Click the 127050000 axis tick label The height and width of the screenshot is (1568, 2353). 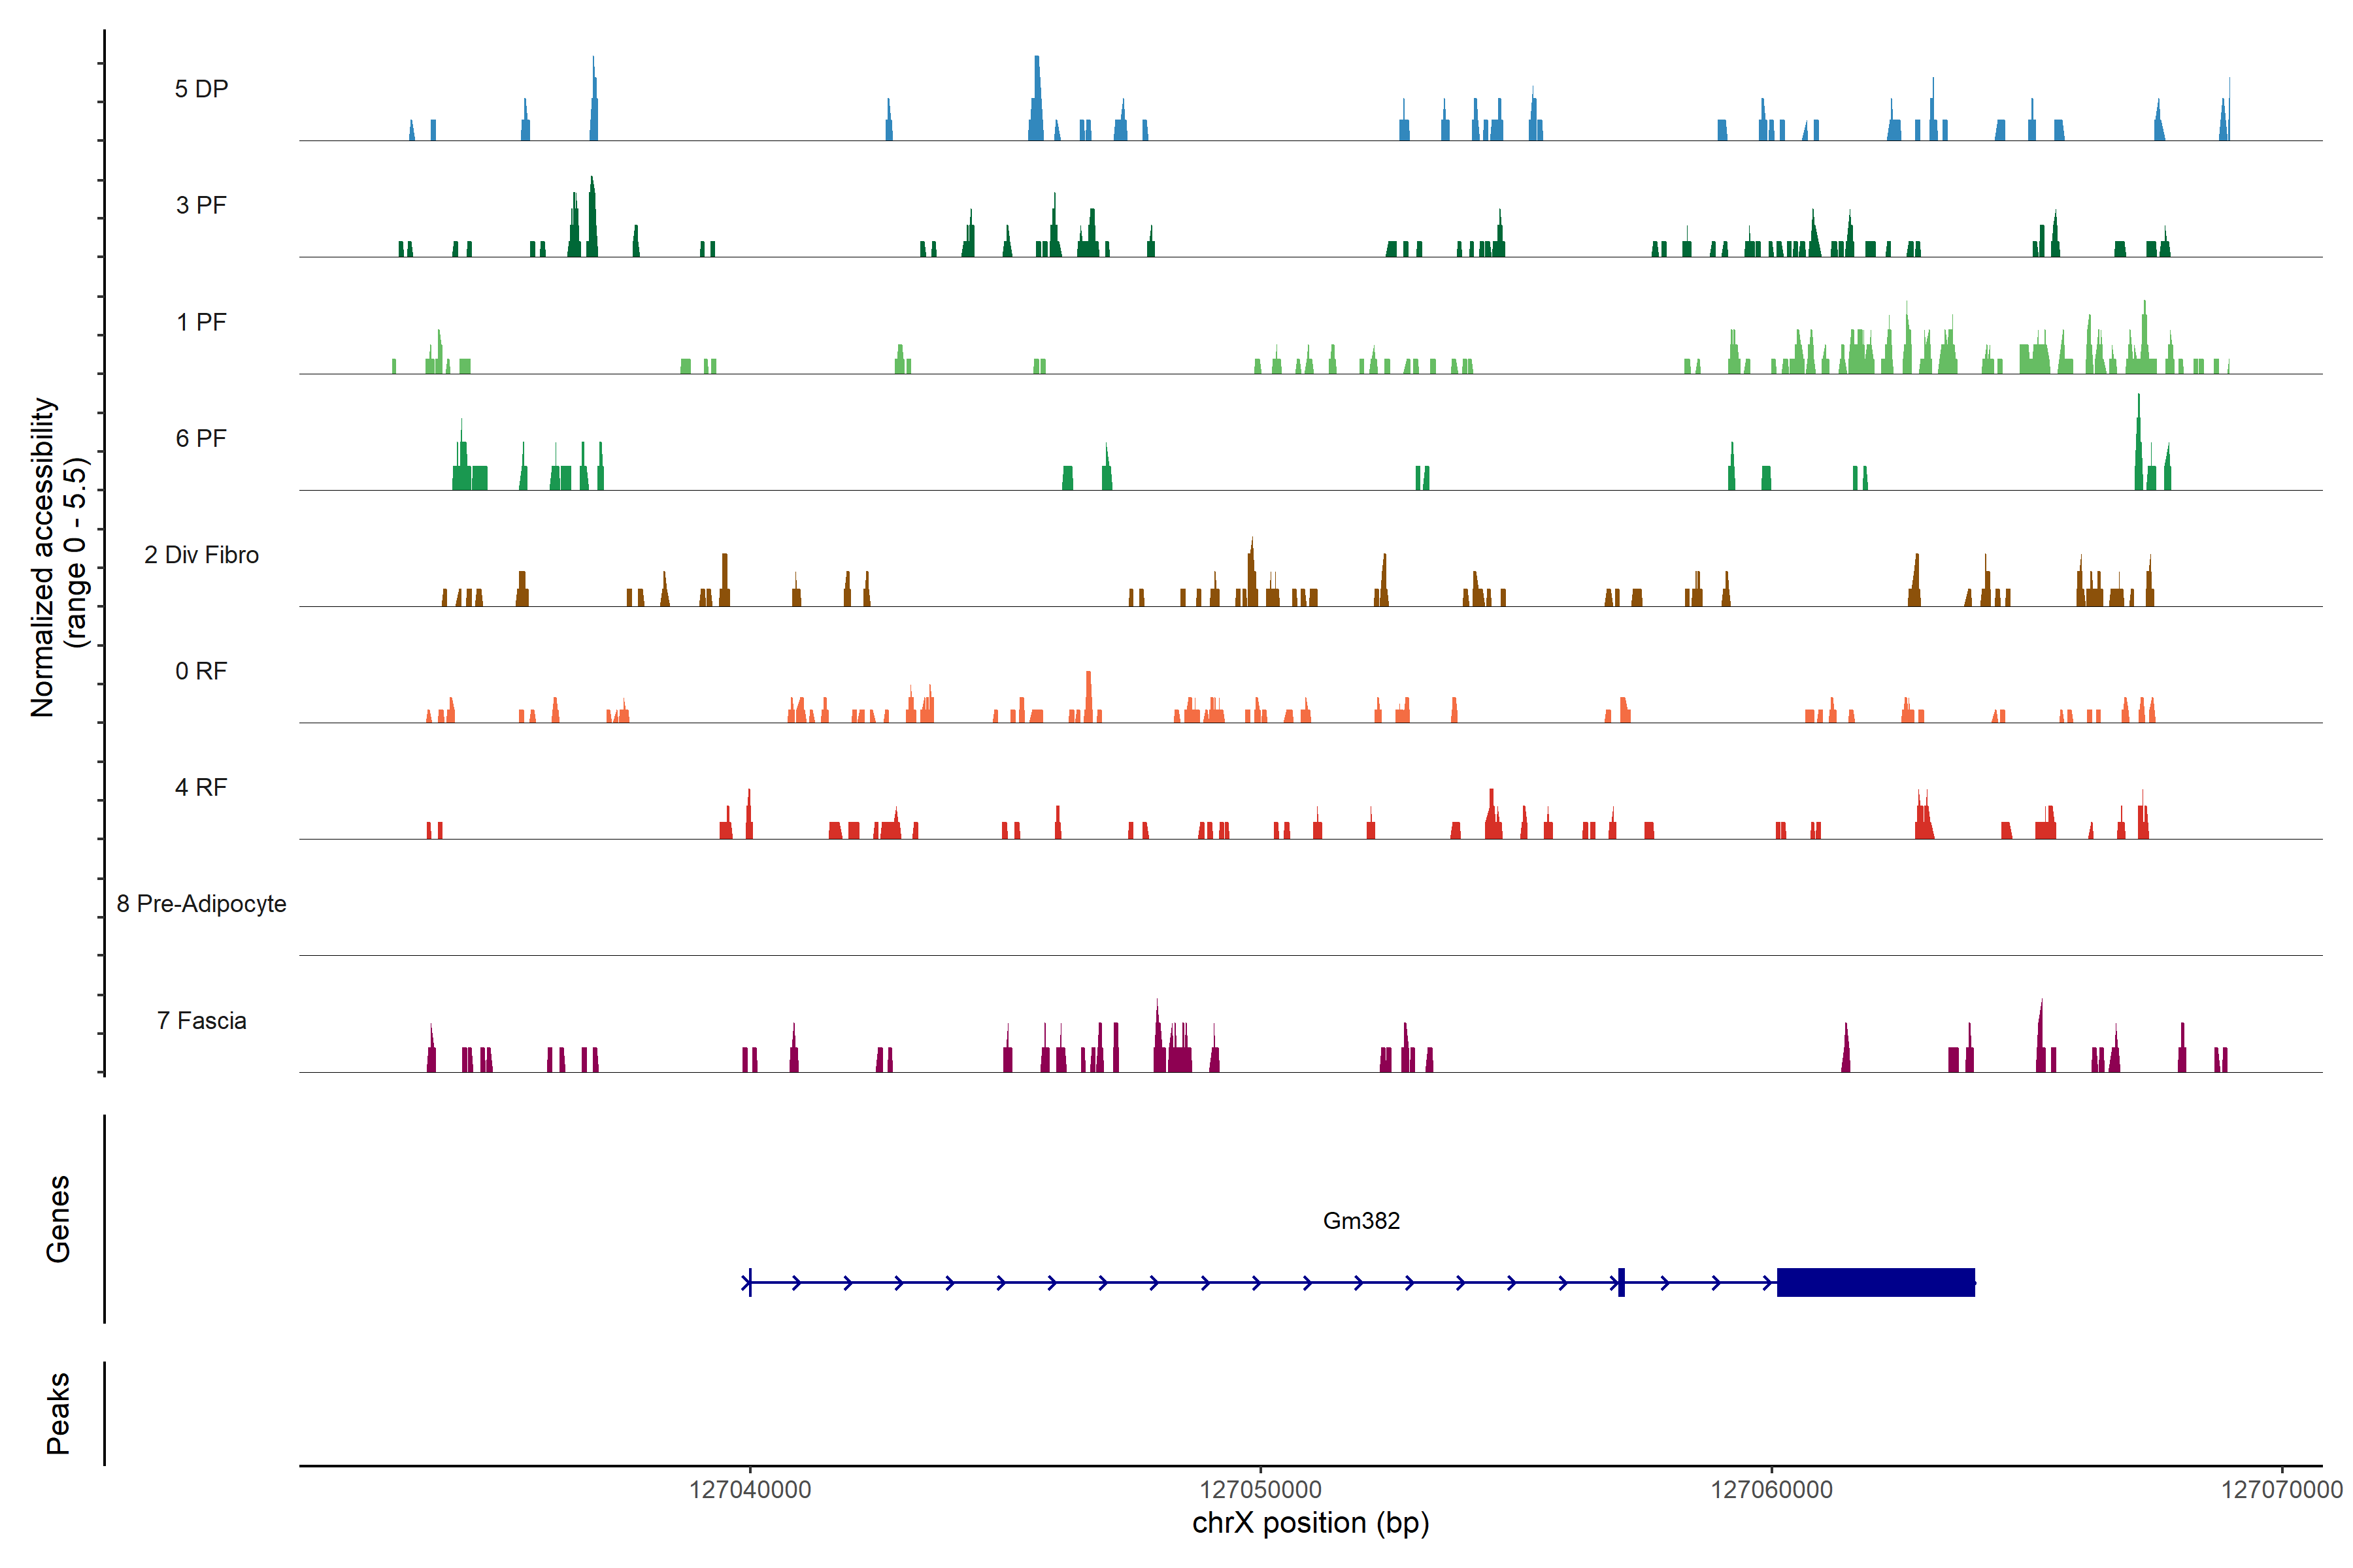pyautogui.click(x=1261, y=1490)
